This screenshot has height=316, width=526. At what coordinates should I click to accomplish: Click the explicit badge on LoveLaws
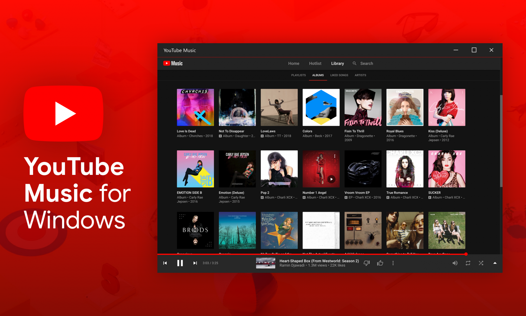coord(262,136)
